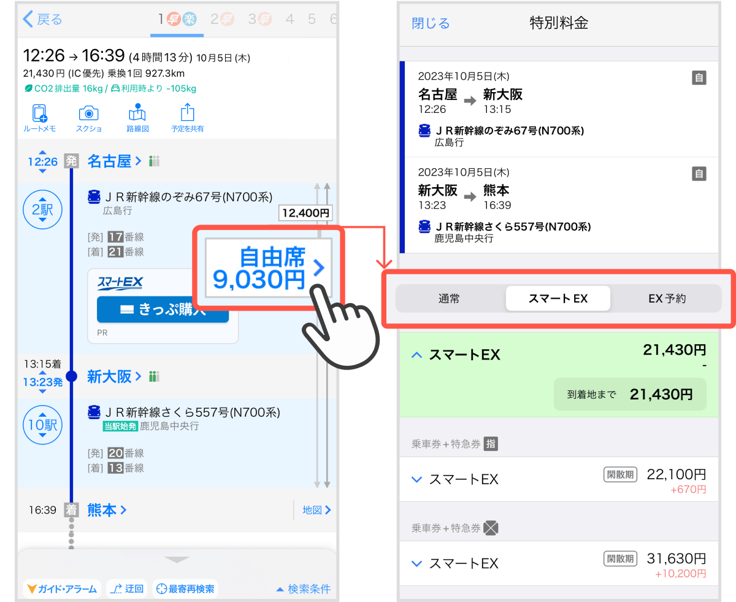This screenshot has height=602, width=736.
Task: Open the map via the 地図 link
Action: pyautogui.click(x=316, y=510)
